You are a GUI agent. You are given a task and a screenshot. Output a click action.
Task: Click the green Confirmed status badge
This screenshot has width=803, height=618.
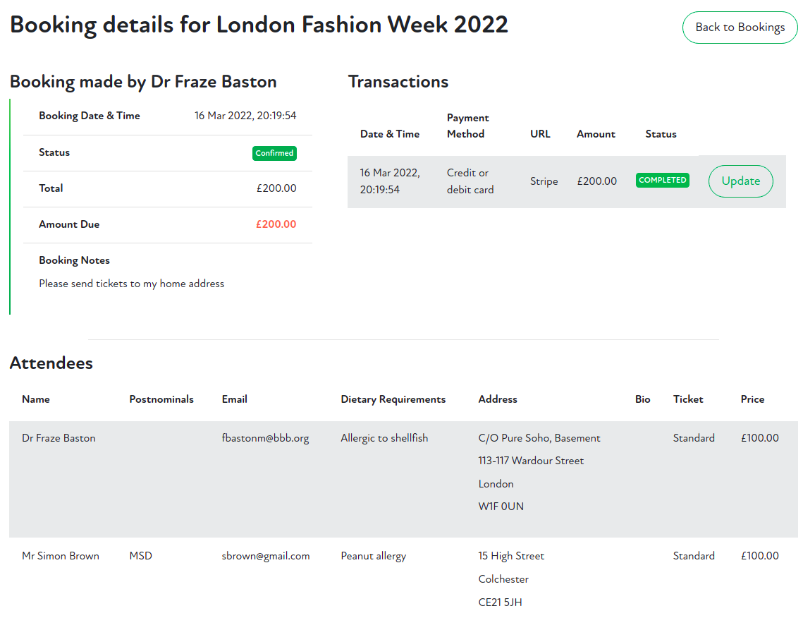tap(274, 153)
